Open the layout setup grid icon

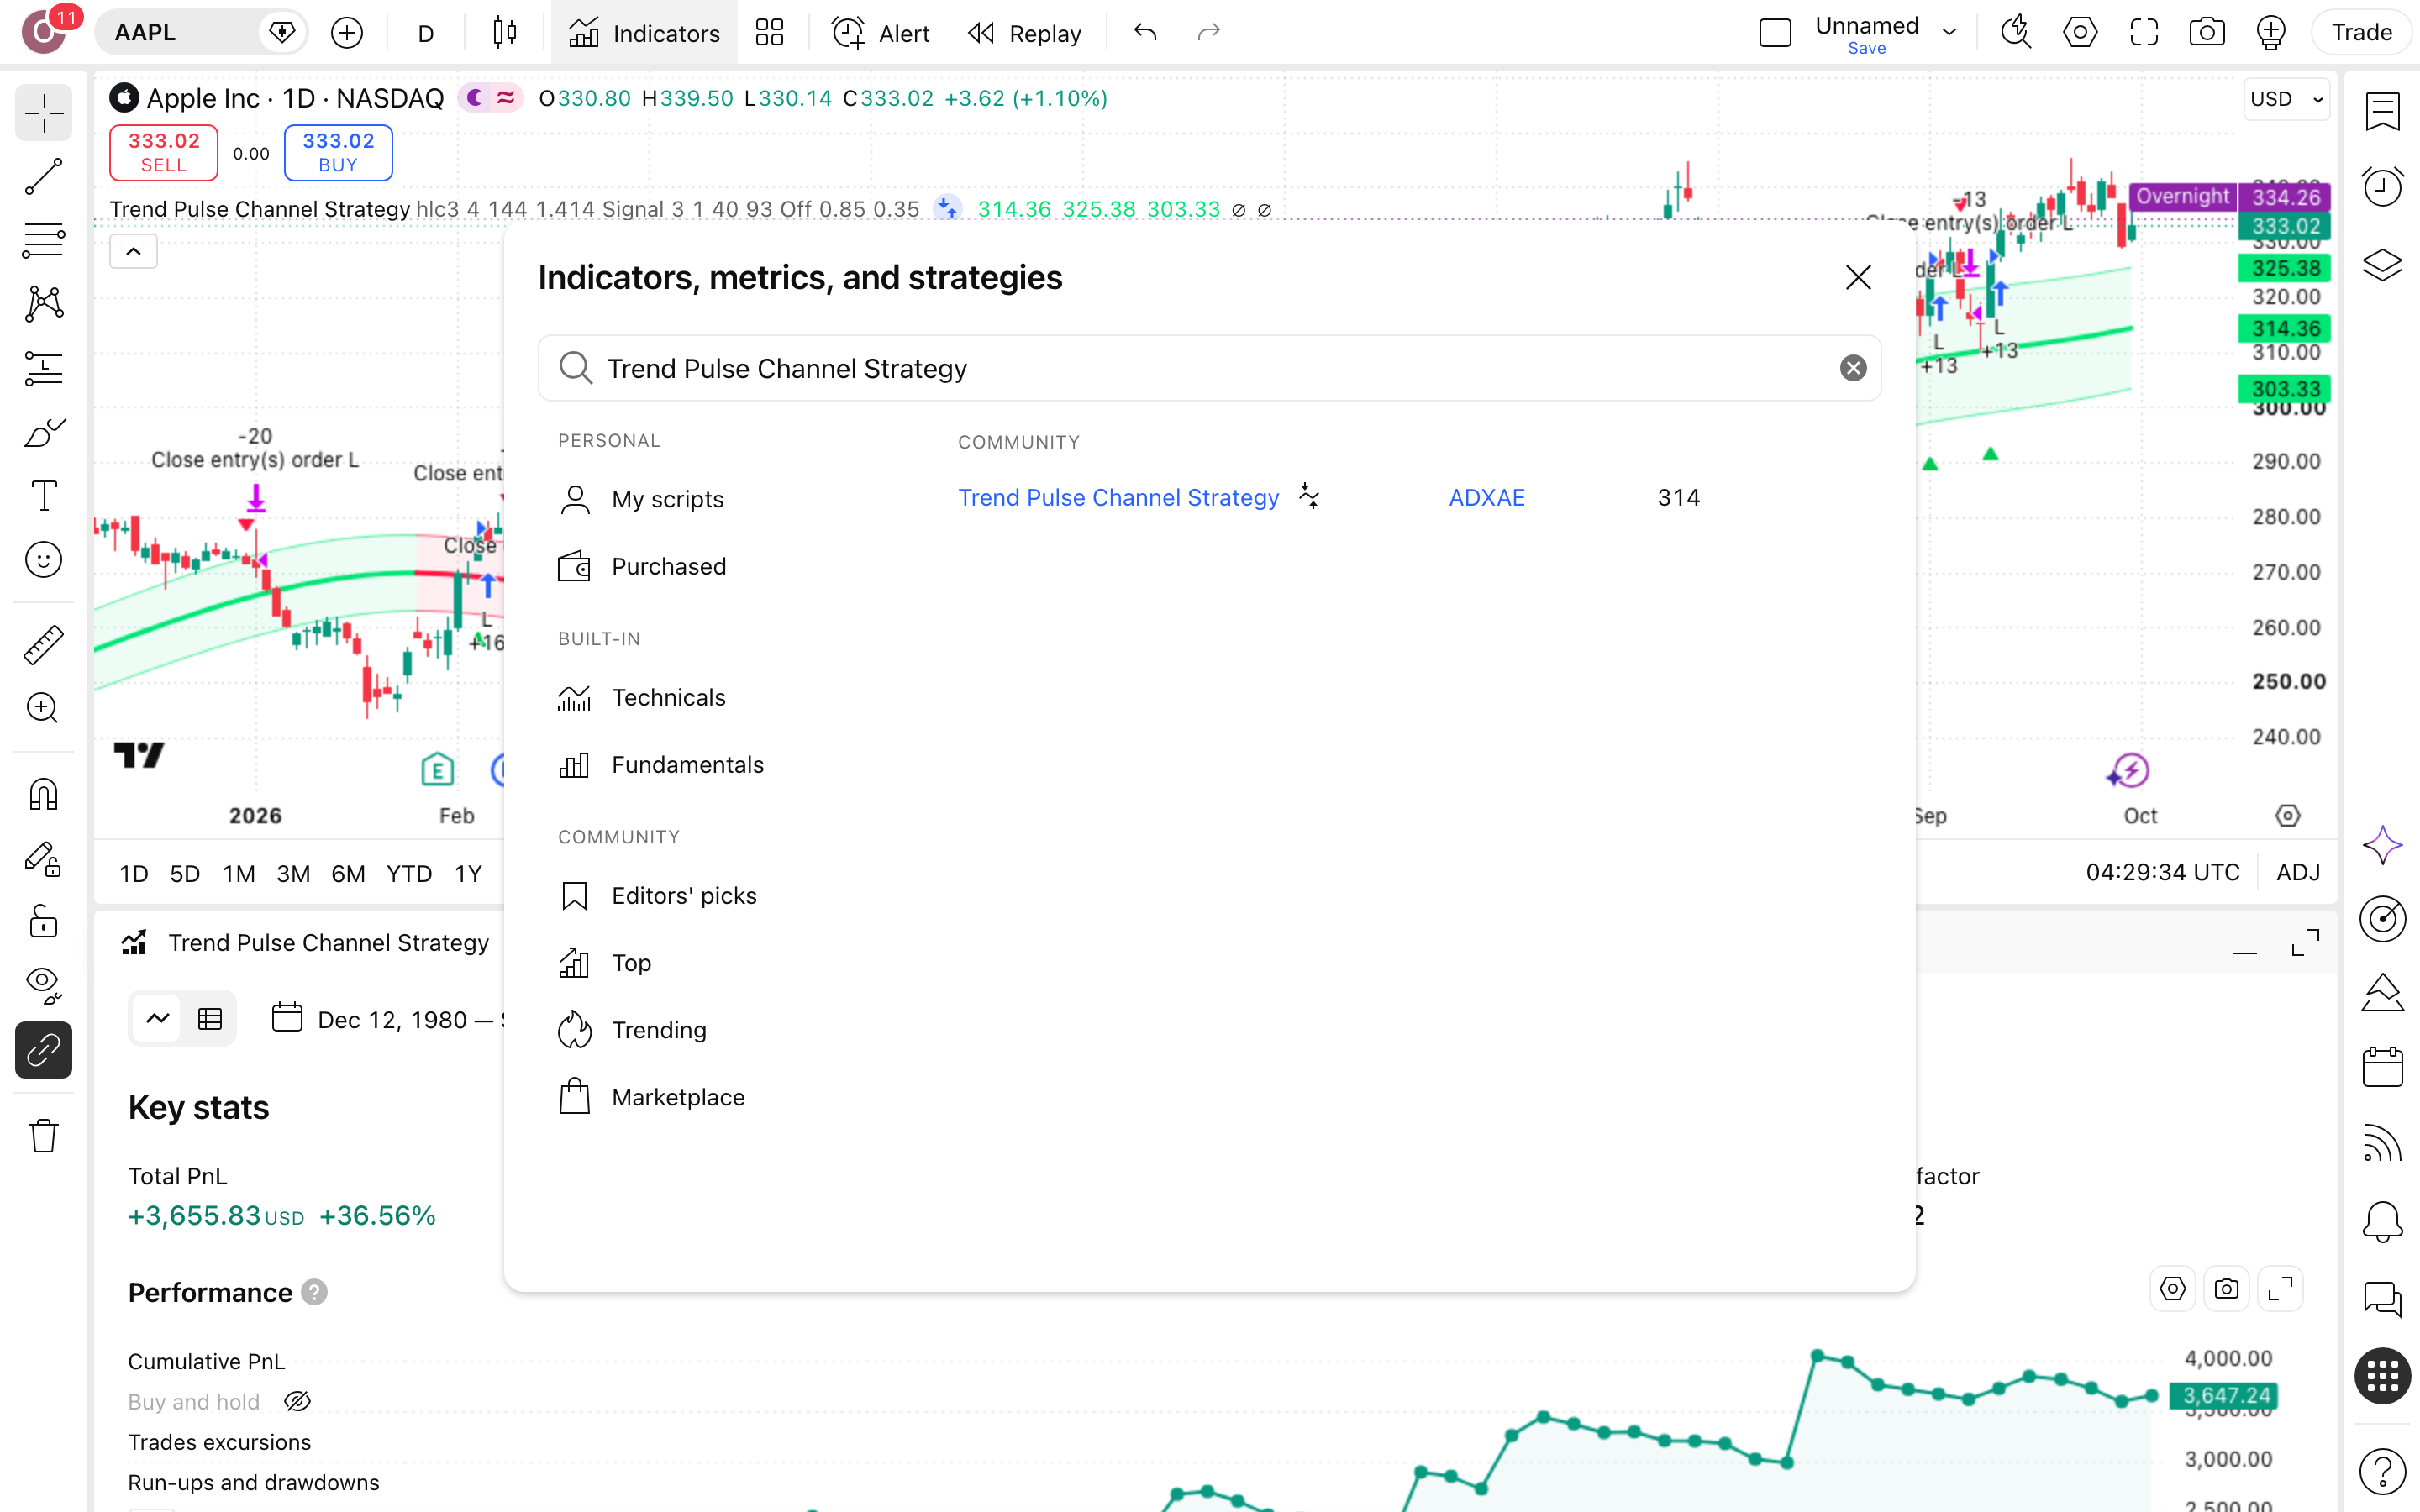769,33
